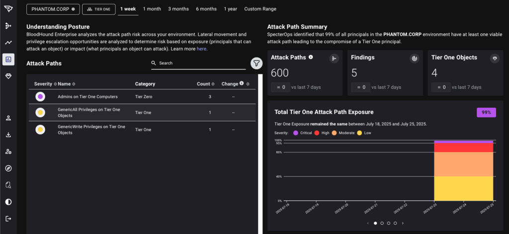Click the High severity legend swatch
Image resolution: width=509 pixels, height=234 pixels.
317,133
